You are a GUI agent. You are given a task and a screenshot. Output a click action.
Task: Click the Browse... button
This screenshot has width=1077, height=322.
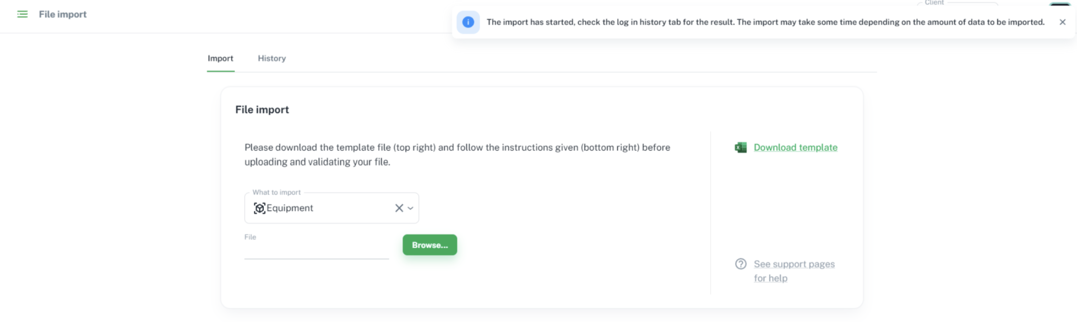click(430, 245)
